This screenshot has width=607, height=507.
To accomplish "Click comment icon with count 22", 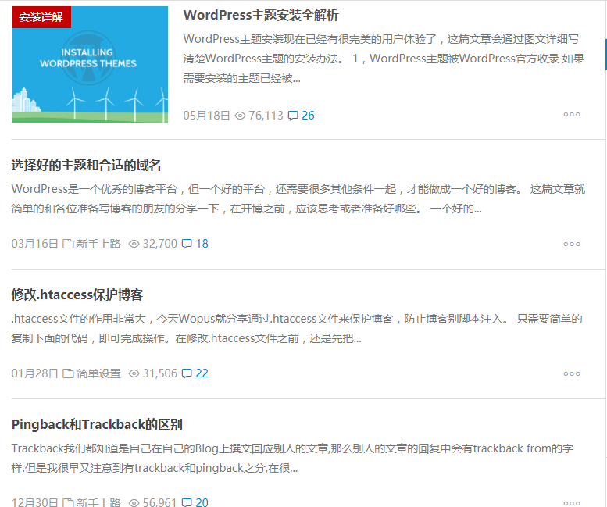I will (187, 373).
